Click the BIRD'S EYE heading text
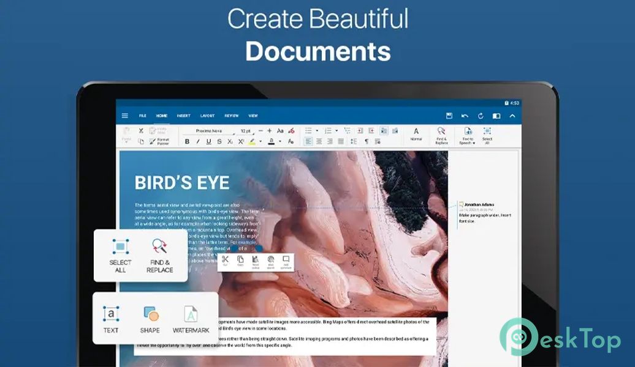This screenshot has width=635, height=367. click(182, 183)
